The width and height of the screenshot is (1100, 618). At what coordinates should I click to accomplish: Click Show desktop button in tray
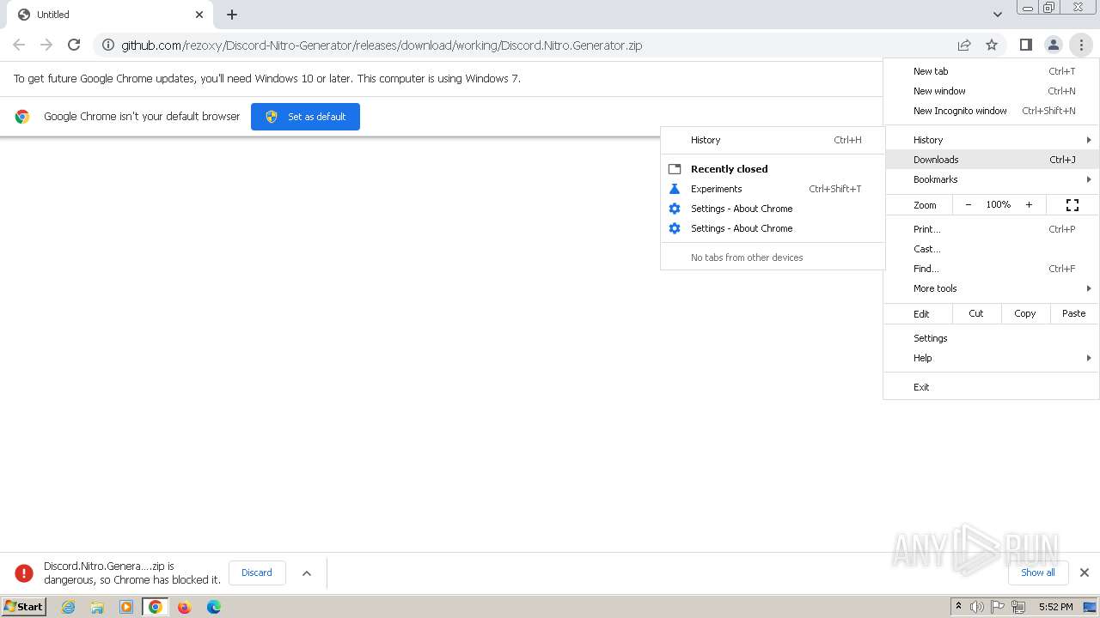click(x=1091, y=607)
